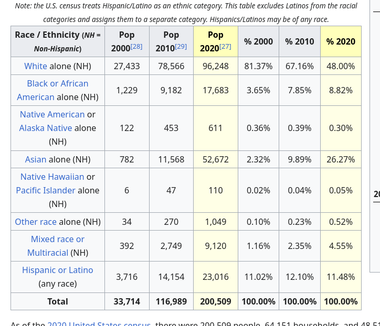Open the Native Hawaiian link
This screenshot has width=380, height=326.
click(x=52, y=177)
